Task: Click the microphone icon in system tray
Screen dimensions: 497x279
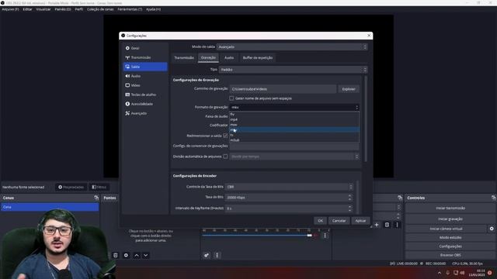Action: click(447, 273)
